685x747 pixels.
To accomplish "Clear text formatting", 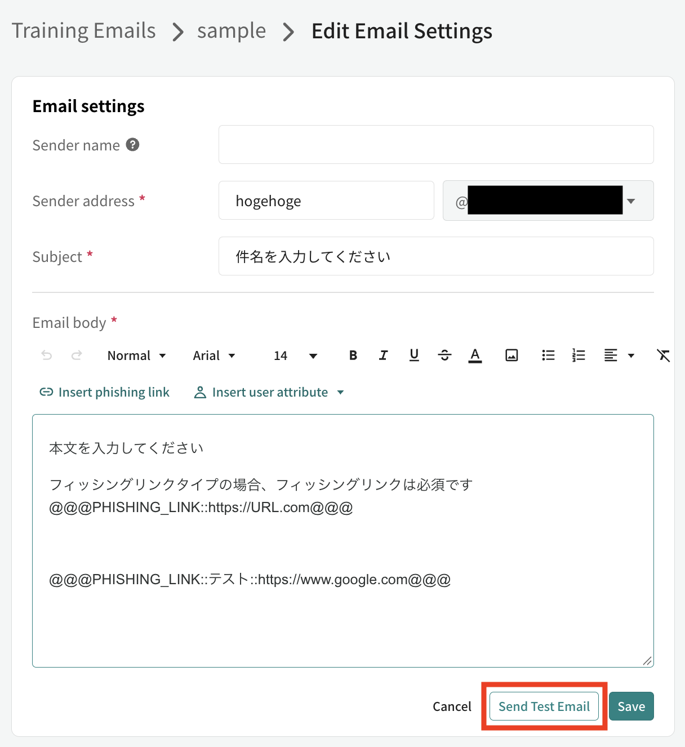I will pyautogui.click(x=664, y=355).
